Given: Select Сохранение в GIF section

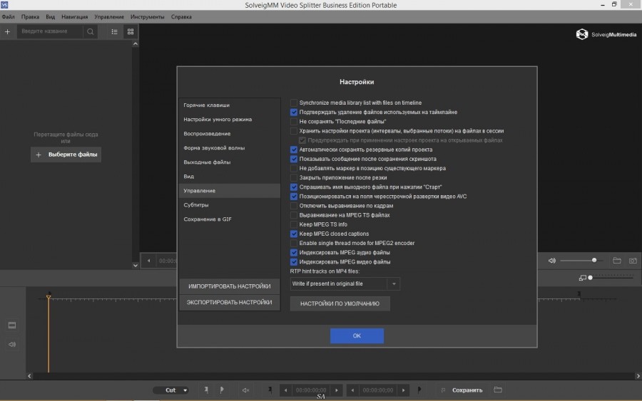Looking at the screenshot, I should (x=230, y=219).
